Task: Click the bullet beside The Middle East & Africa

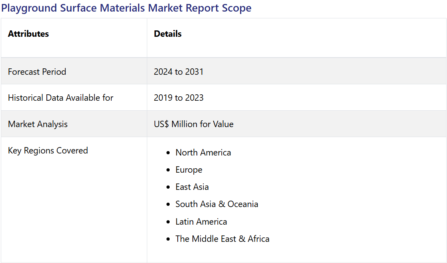Action: (168, 239)
